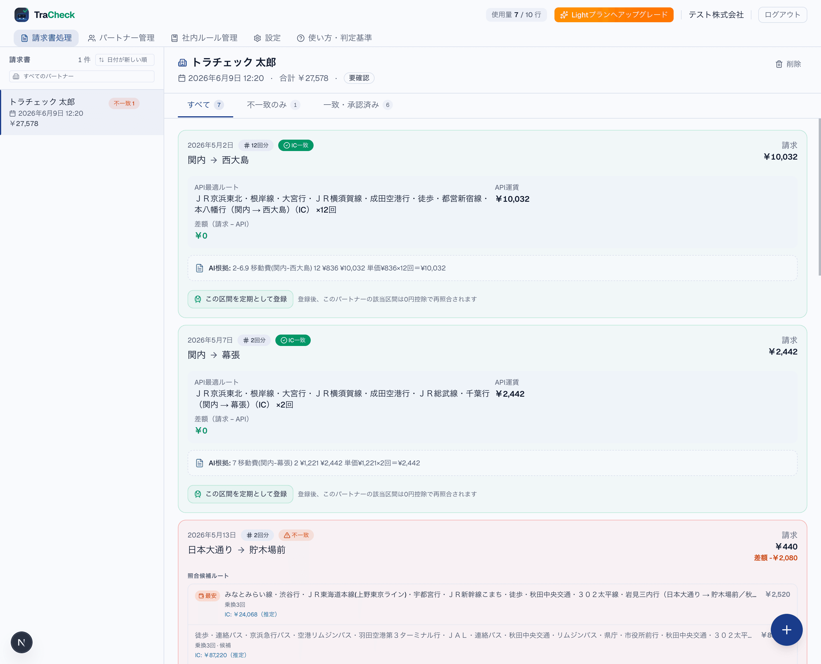Click the 関内 → 幕張 route title

click(214, 355)
